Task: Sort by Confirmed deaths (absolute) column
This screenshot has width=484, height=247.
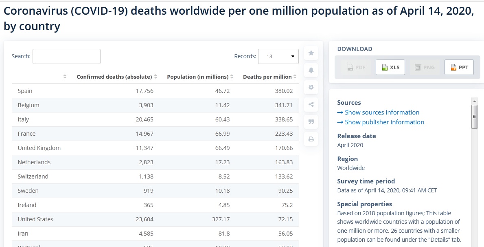Action: click(x=114, y=77)
